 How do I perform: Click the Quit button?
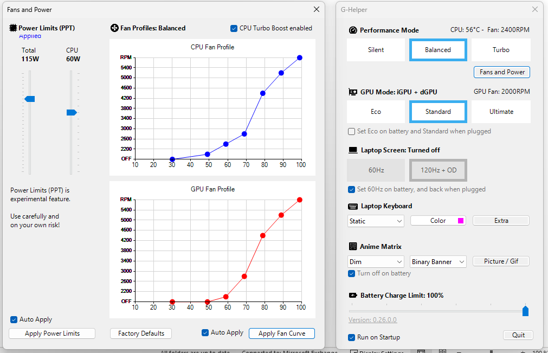point(518,335)
